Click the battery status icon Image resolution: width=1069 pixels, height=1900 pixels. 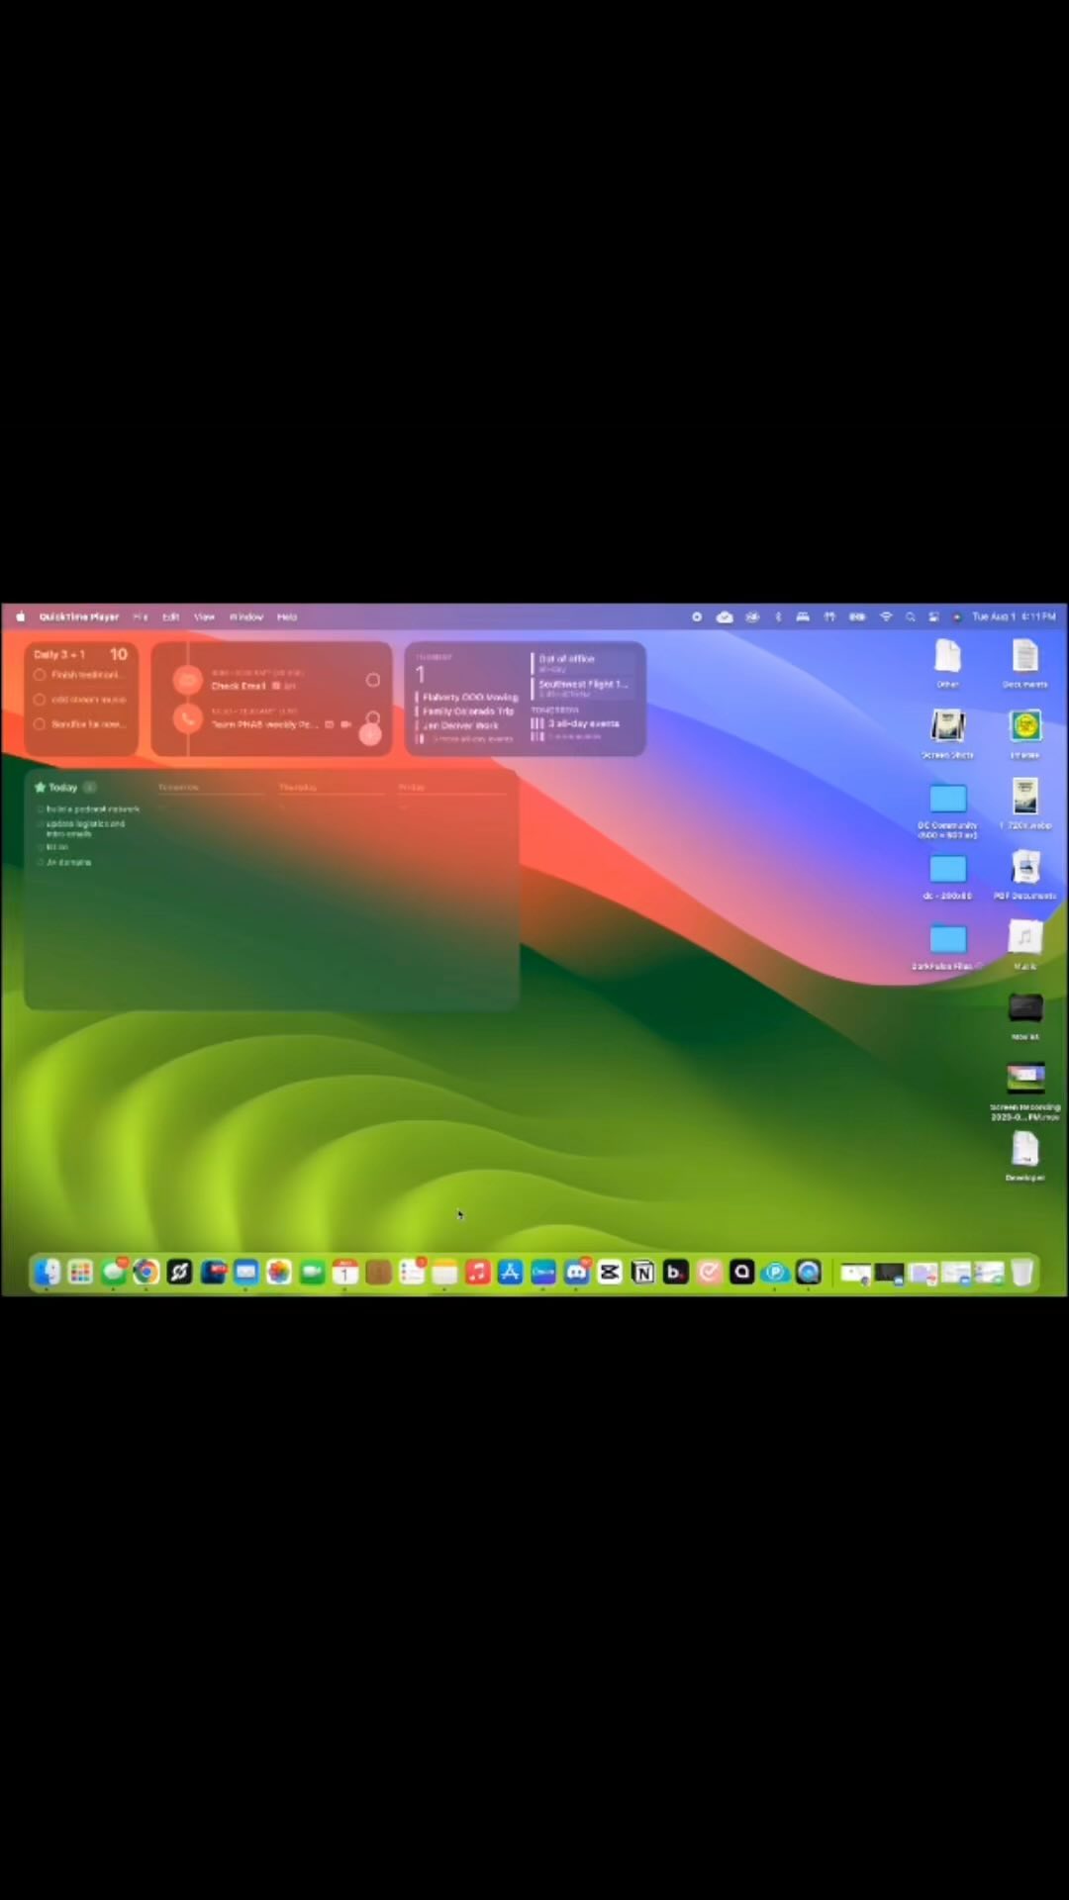[857, 617]
